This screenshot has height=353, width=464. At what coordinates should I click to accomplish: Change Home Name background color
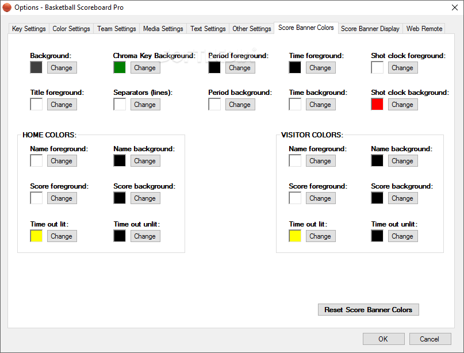coord(145,161)
